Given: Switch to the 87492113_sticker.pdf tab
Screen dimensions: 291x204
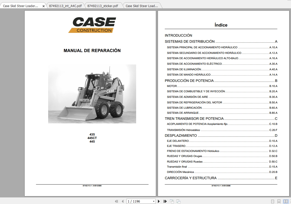Looking at the screenshot, I should pos(103,6).
